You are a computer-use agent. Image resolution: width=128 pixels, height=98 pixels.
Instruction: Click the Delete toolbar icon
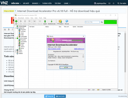pyautogui.click(x=29, y=22)
